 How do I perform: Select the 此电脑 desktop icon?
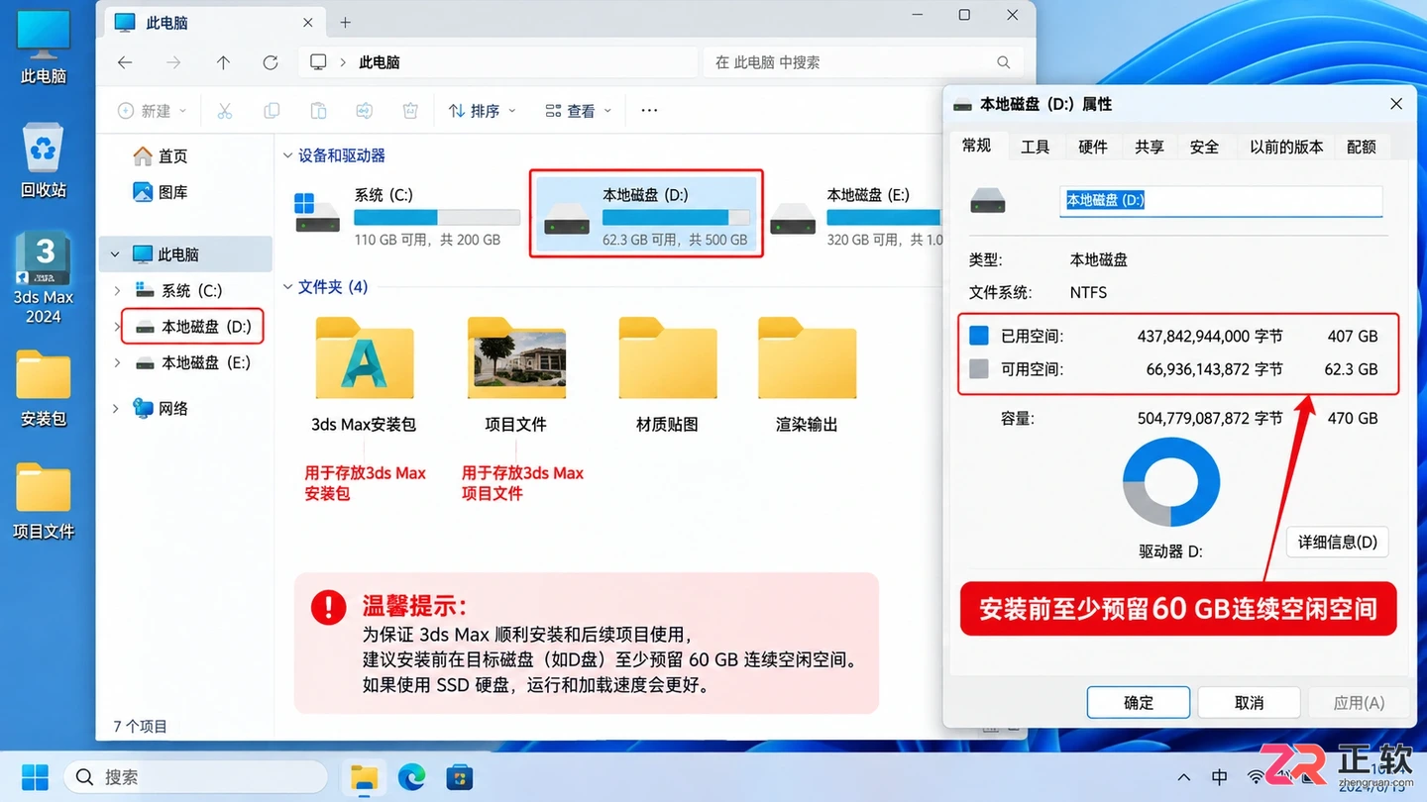coord(44,48)
